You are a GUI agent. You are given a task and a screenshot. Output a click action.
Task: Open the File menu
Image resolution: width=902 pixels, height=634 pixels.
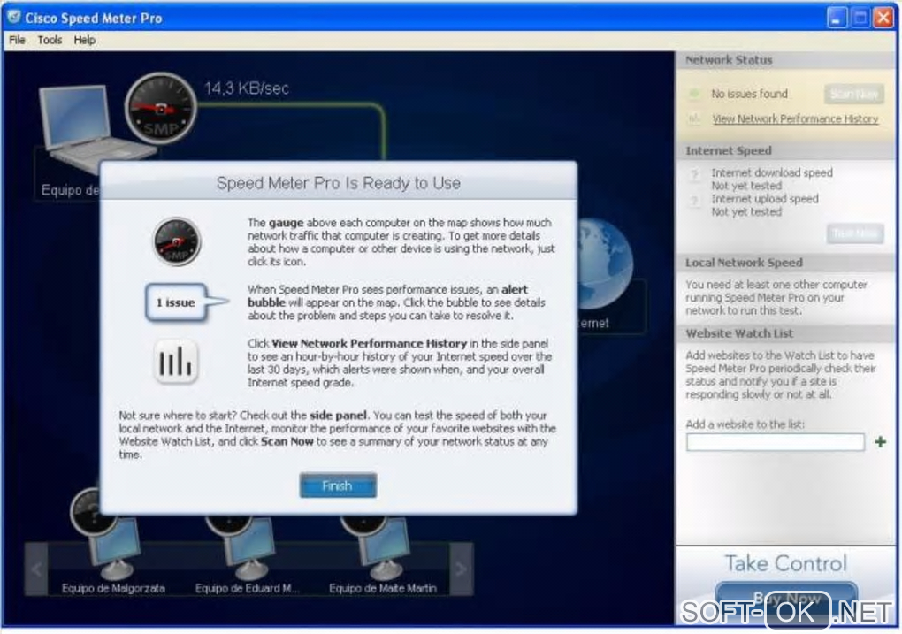[x=17, y=40]
